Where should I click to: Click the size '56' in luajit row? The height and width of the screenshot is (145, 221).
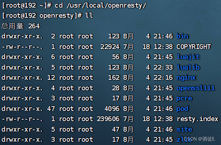click(x=116, y=57)
